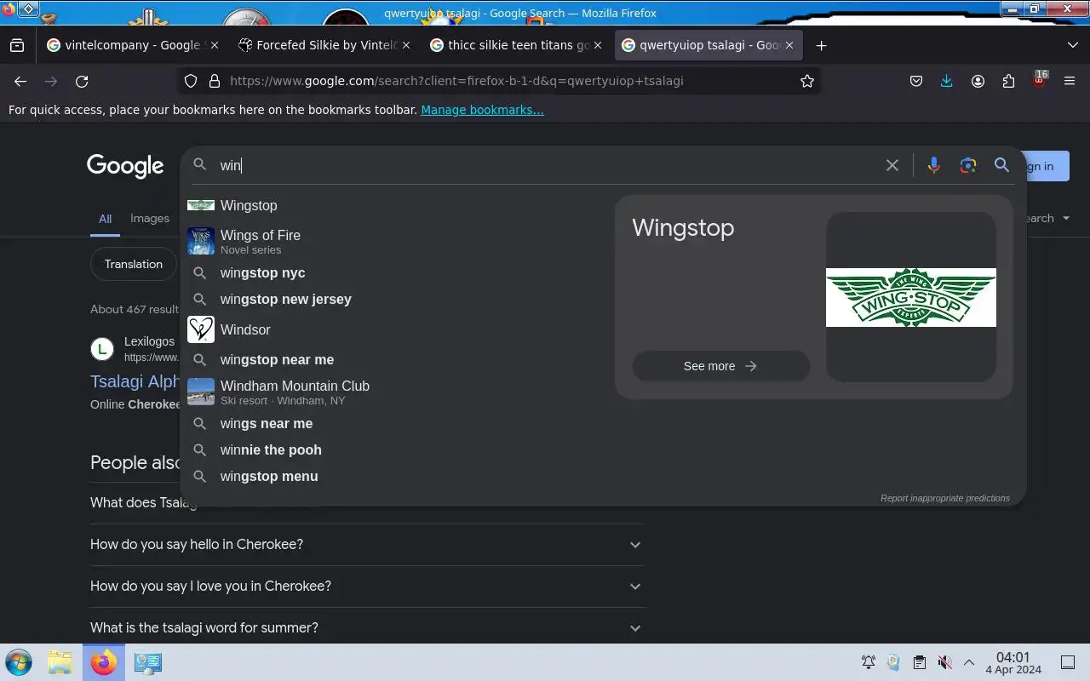The height and width of the screenshot is (681, 1090).
Task: Click the Firefox URL address bar
Action: point(511,81)
